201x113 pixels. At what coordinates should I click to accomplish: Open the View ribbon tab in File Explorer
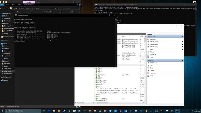[x=19, y=5]
